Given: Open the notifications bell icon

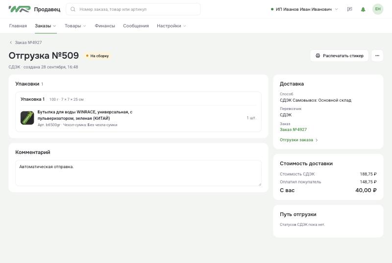Looking at the screenshot, I should (x=363, y=9).
